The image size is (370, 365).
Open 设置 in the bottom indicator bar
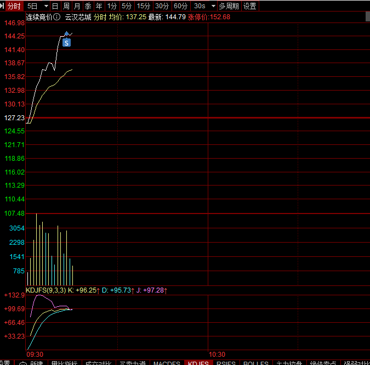pyautogui.click(x=5, y=363)
